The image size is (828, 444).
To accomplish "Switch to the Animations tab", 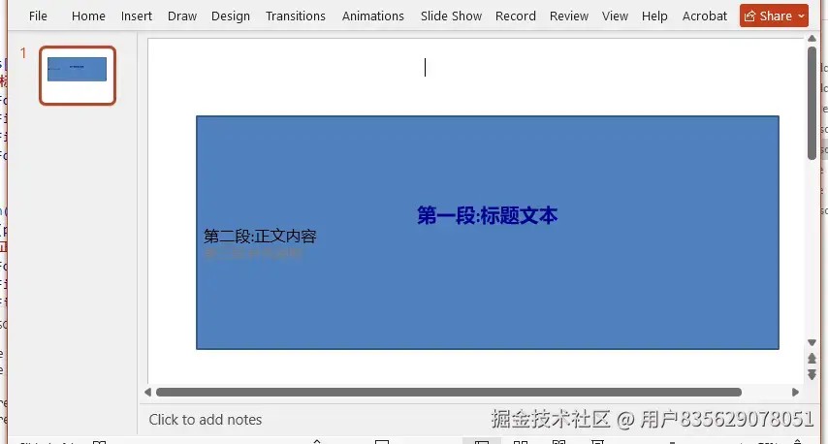I will [x=373, y=16].
